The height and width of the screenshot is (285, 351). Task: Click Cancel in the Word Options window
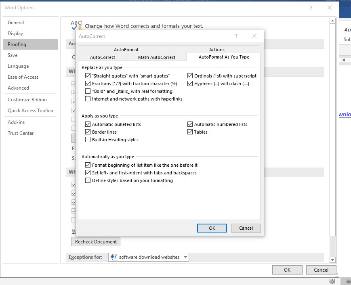click(321, 270)
